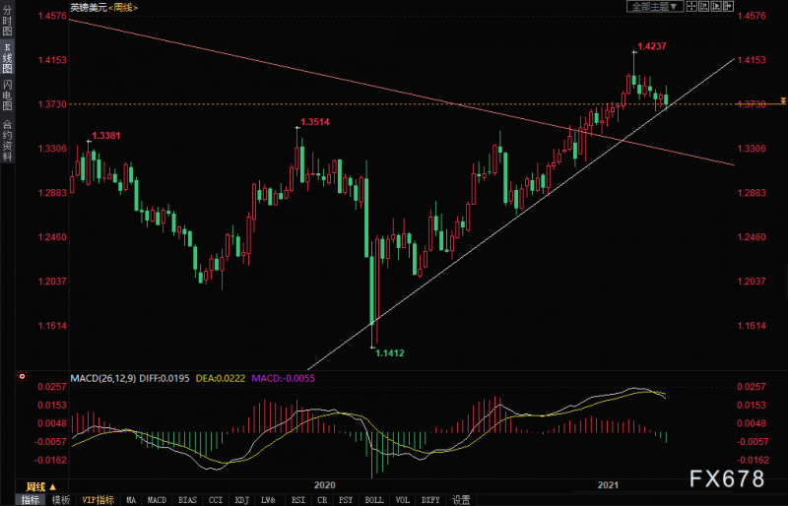Choose the MA indicator

click(131, 500)
